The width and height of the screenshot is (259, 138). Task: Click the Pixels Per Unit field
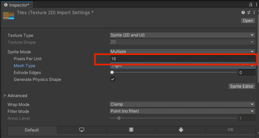point(183,59)
